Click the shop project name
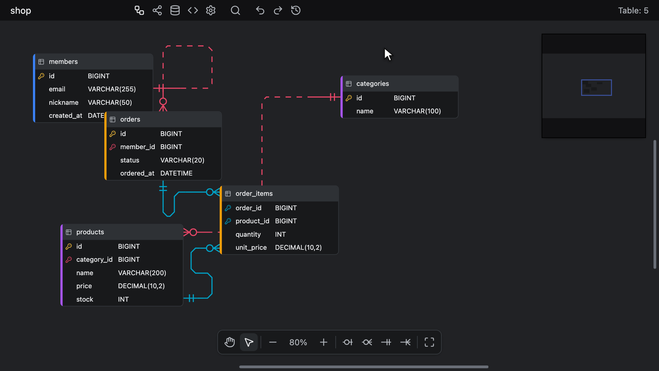Viewport: 659px width, 371px height. coord(21,11)
